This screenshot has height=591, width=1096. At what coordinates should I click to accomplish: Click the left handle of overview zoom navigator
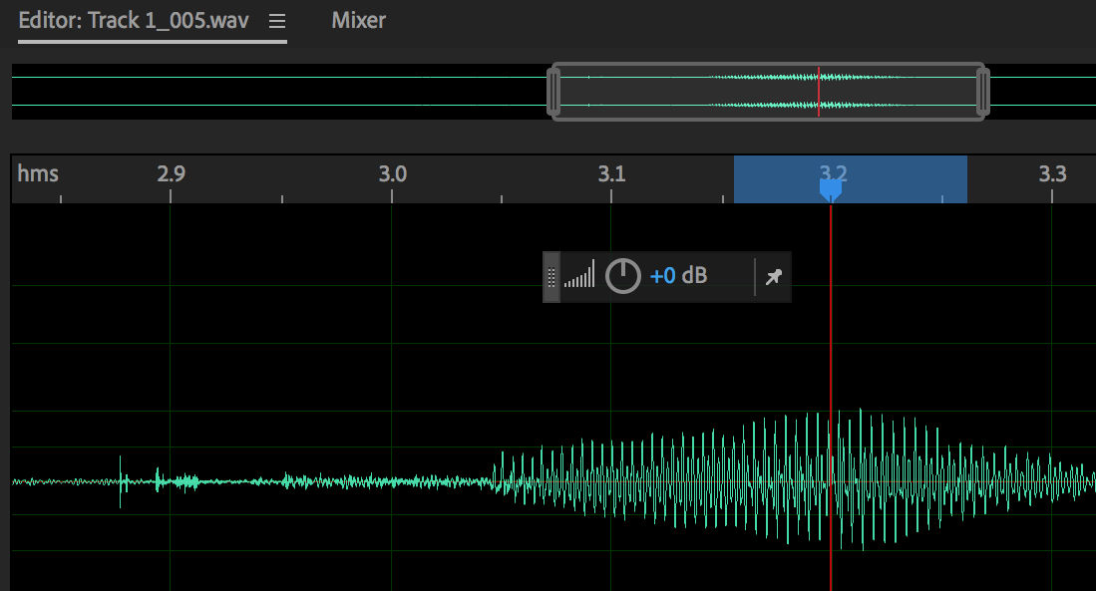553,92
